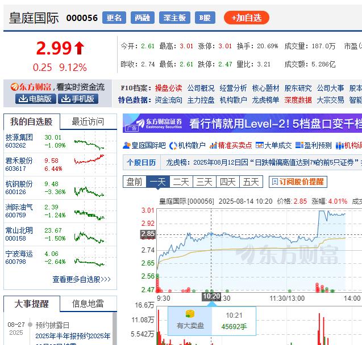Click 大单成交 table icon
This screenshot has height=345, width=362.
(260, 145)
